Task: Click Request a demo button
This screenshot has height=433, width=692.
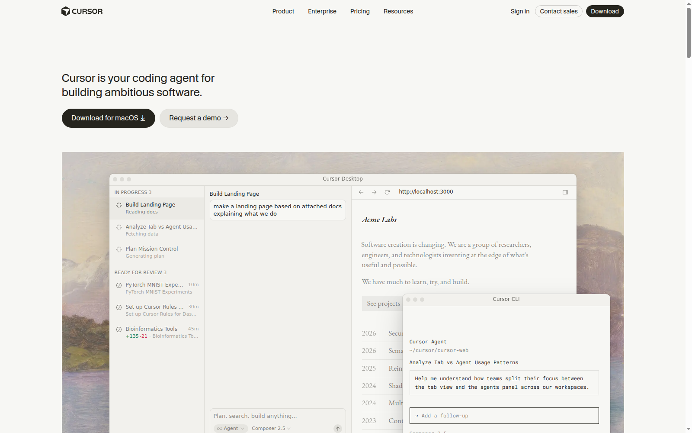Action: click(x=199, y=118)
